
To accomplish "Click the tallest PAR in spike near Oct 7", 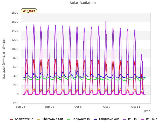I will [x=106, y=22].
